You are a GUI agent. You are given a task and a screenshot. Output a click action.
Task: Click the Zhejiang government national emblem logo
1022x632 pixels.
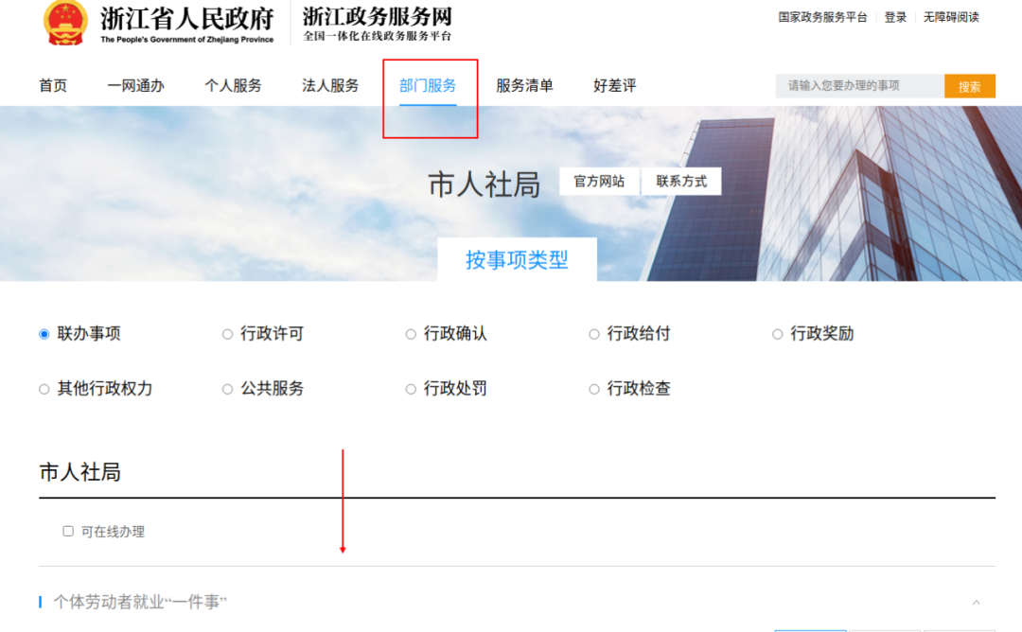[65, 23]
